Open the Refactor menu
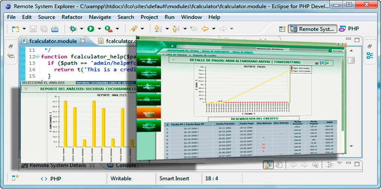 pyautogui.click(x=72, y=17)
